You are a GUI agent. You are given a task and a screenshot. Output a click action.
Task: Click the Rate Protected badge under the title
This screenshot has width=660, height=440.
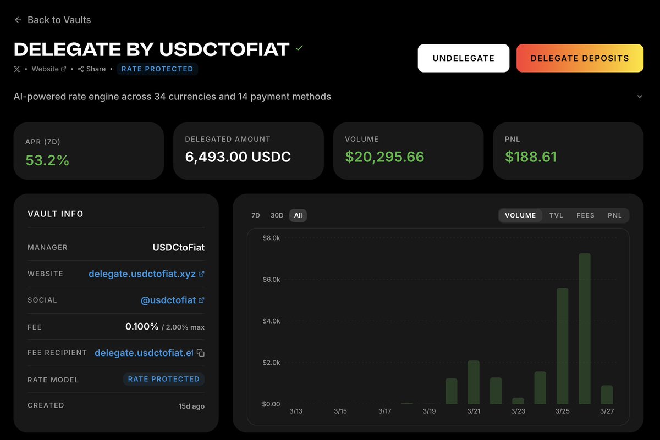point(157,69)
